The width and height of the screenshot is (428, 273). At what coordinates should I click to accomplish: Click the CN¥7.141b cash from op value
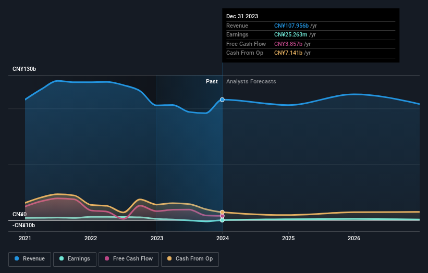pyautogui.click(x=288, y=53)
